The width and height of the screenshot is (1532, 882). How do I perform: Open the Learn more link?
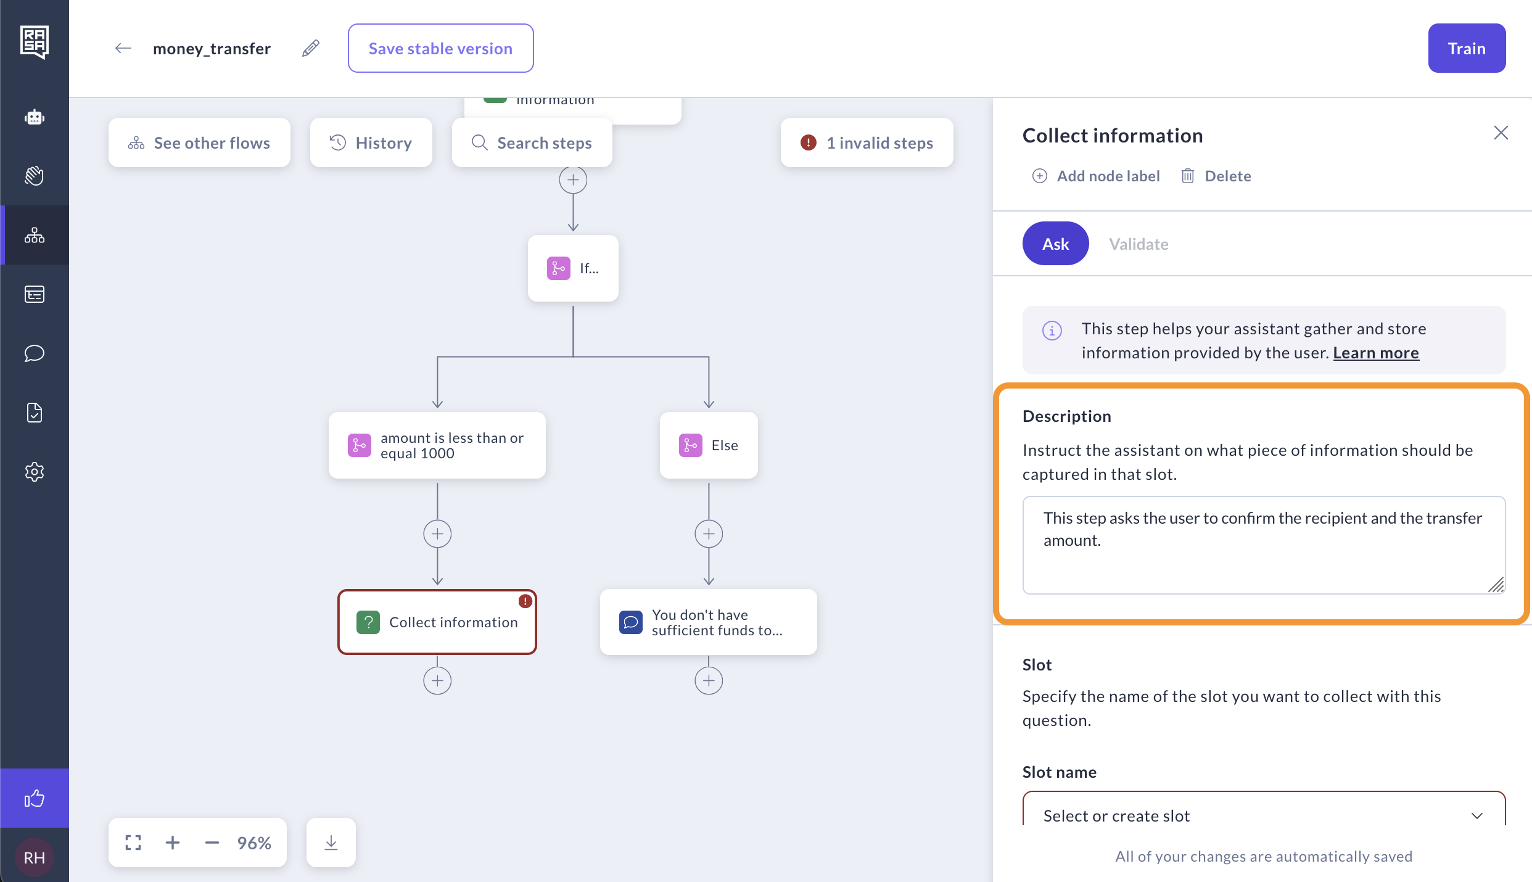1376,353
